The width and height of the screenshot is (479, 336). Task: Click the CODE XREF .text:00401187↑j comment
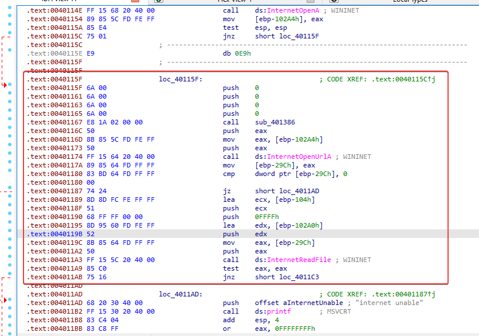(x=377, y=294)
